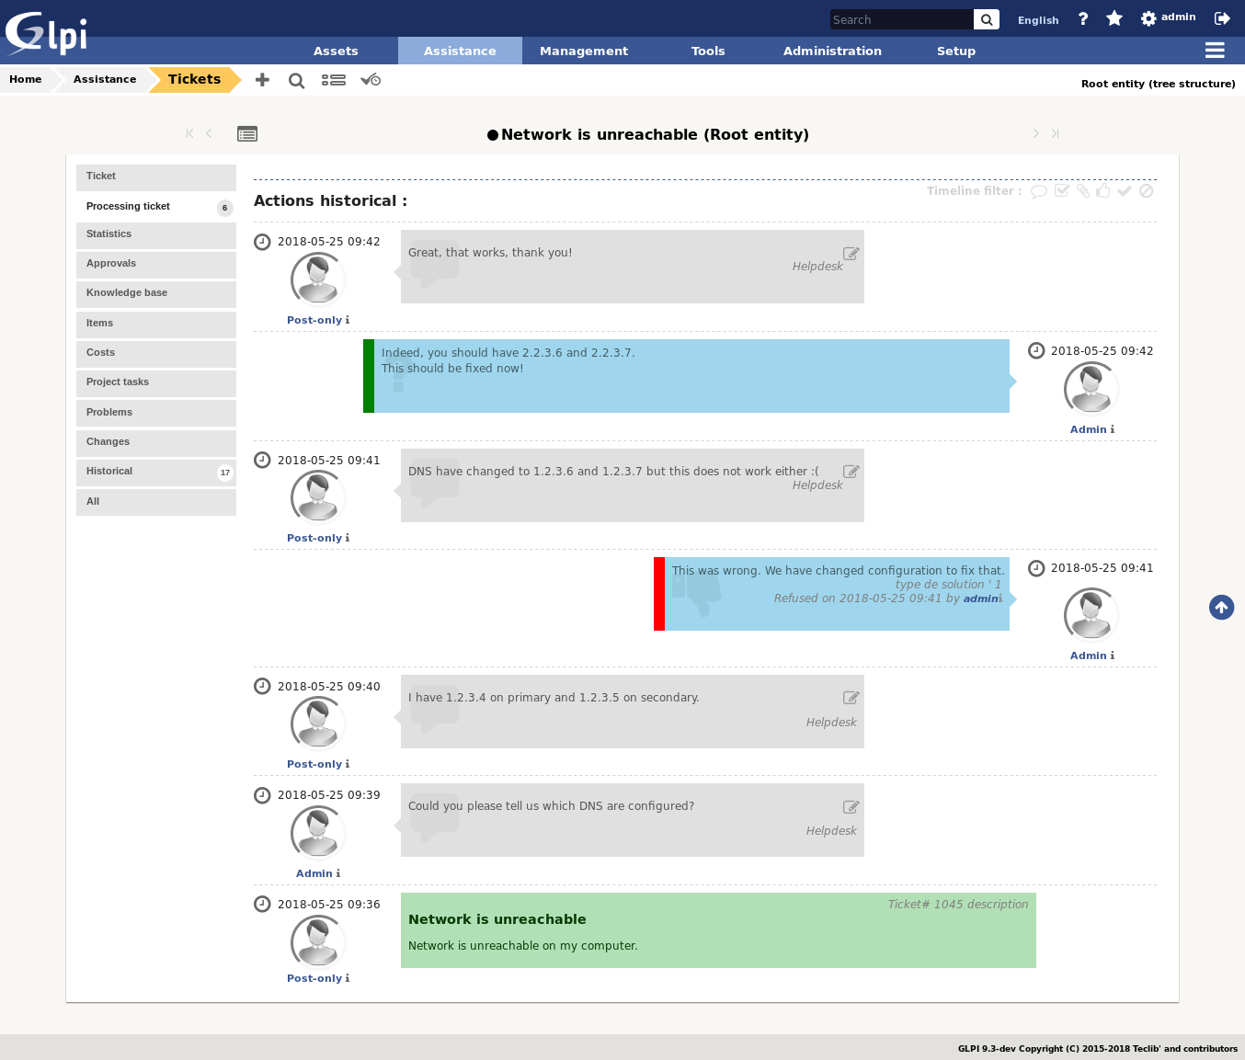
Task: Toggle timeline filter for followups speech bubble
Action: click(x=1039, y=191)
